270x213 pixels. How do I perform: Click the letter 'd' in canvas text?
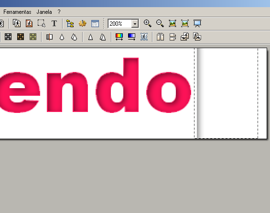tap(117, 85)
